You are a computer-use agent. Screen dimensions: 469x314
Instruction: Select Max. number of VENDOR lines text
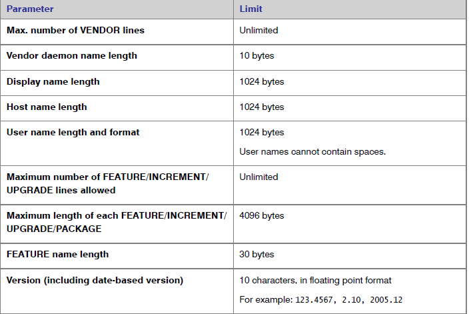(x=75, y=30)
